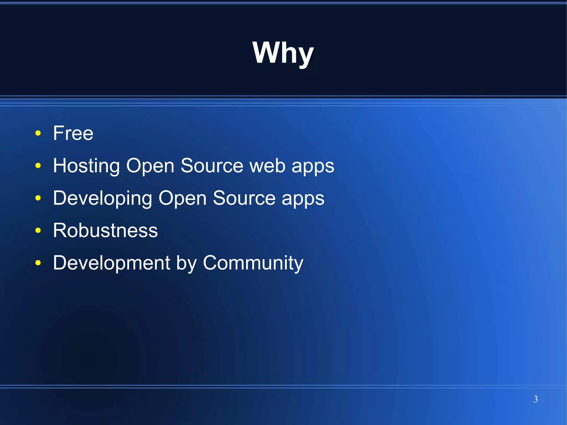Viewport: 567px width, 425px height.
Task: Click the word 'Hosting'
Action: point(86,166)
